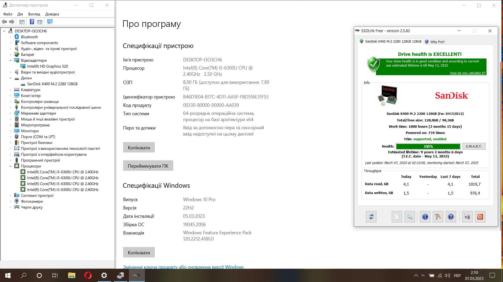Click scan for hardware changes monitor icon
Screen dimensions: 503x282
coord(50,22)
